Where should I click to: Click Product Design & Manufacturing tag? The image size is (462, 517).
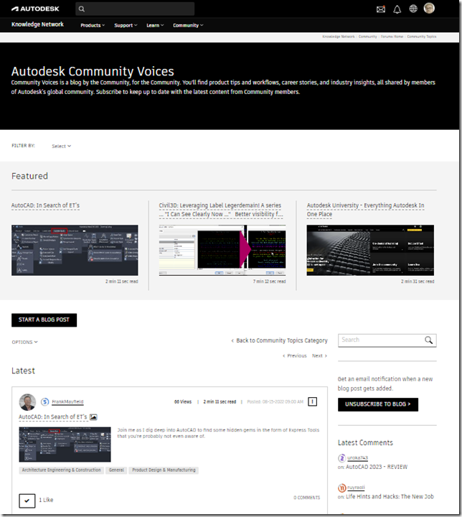click(164, 470)
